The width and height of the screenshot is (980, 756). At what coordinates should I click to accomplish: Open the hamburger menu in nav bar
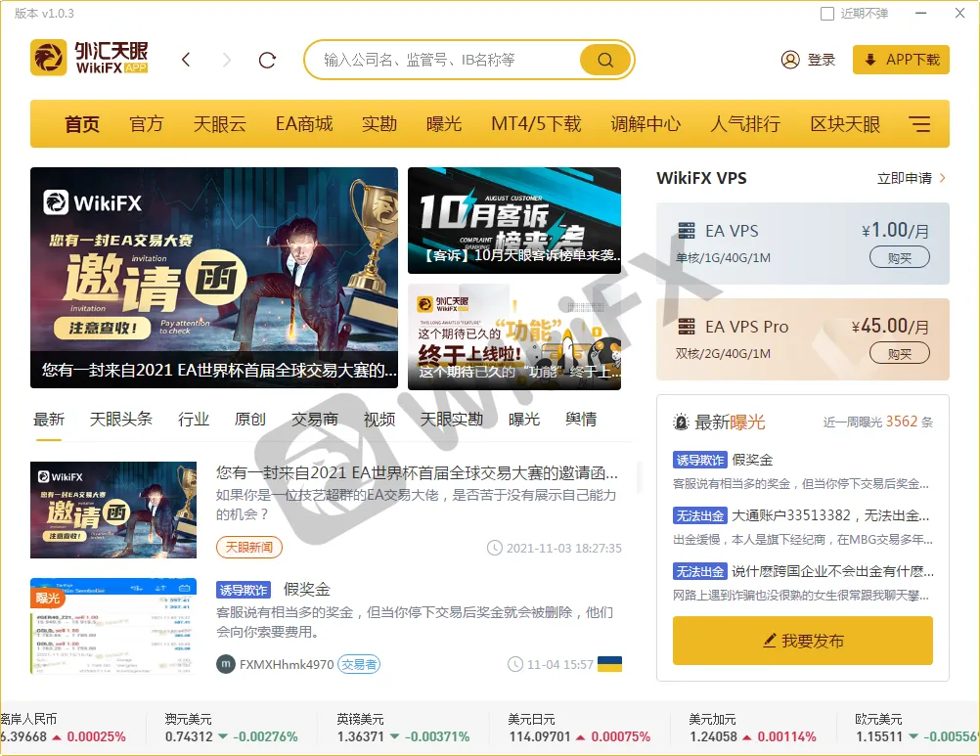(x=919, y=123)
